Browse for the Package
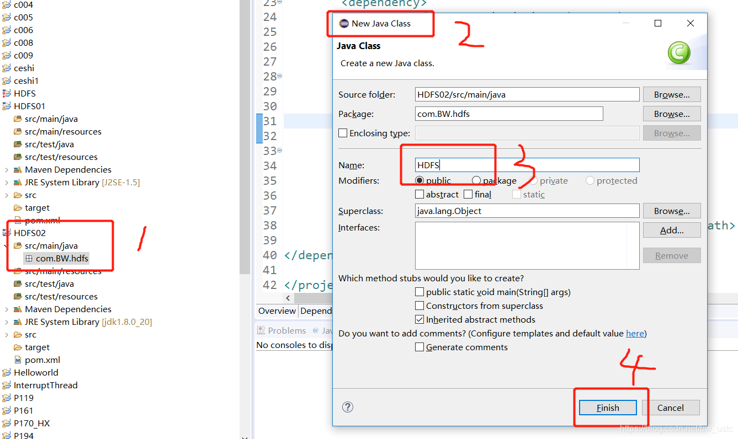The width and height of the screenshot is (738, 439). point(672,114)
